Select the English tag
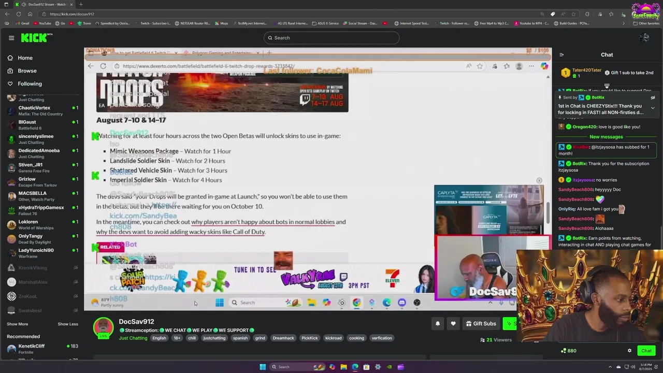This screenshot has width=663, height=373. coord(159,338)
